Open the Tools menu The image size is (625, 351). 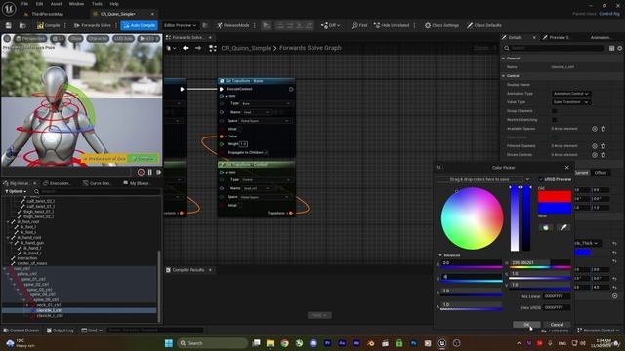97,4
